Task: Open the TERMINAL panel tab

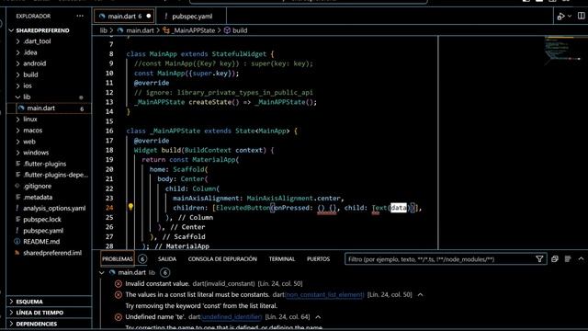Action: pyautogui.click(x=282, y=259)
